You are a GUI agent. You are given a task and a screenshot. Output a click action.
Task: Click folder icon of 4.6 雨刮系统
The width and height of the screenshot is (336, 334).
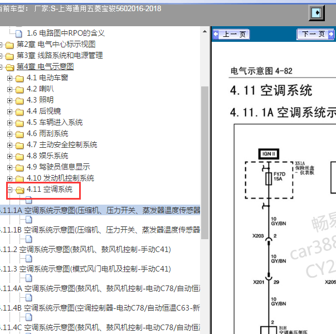coord(20,134)
